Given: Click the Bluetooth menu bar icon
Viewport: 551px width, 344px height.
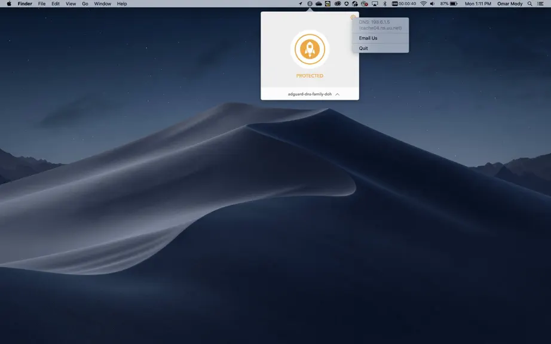Looking at the screenshot, I should [x=385, y=4].
